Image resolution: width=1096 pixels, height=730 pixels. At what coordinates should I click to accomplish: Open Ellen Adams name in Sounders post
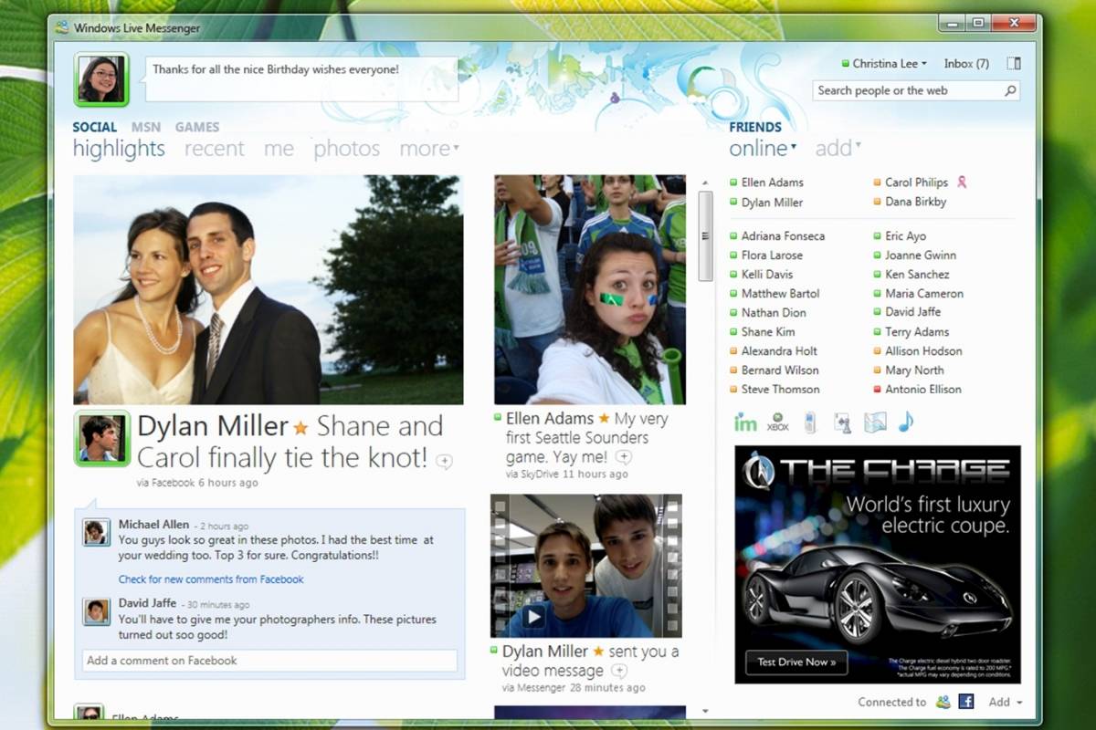(x=550, y=419)
